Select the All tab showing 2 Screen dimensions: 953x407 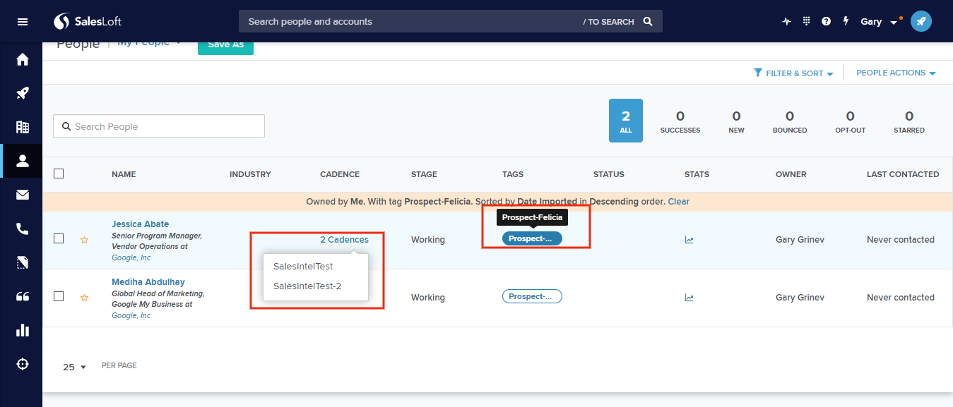click(x=626, y=121)
